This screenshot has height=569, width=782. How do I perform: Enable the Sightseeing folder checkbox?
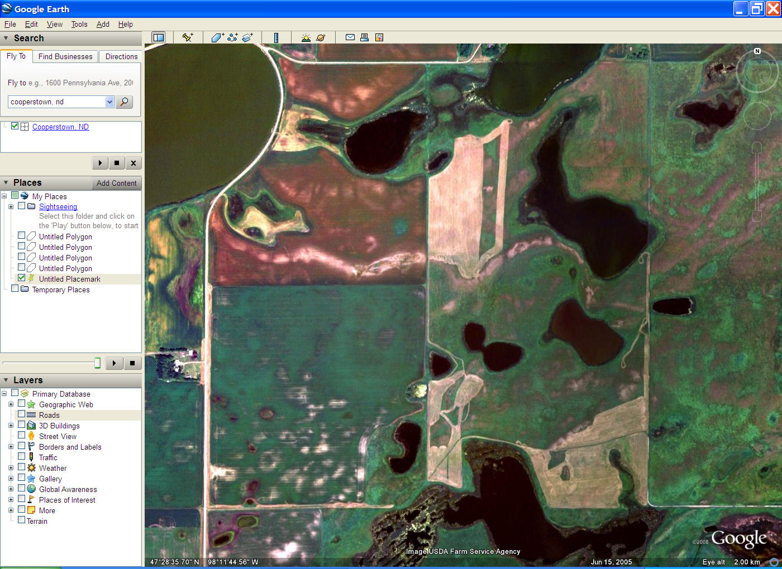21,206
